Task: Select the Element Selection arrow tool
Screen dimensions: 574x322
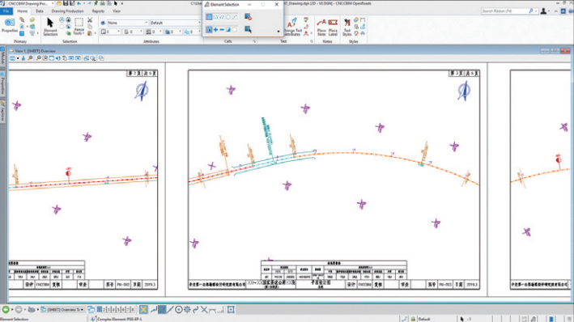Action: pos(50,27)
